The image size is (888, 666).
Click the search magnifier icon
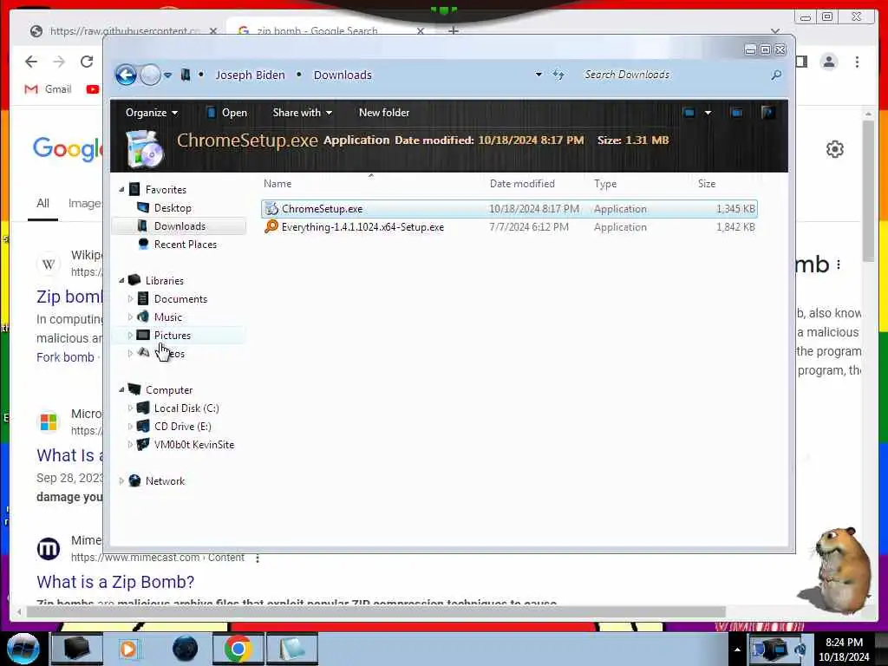pos(776,75)
